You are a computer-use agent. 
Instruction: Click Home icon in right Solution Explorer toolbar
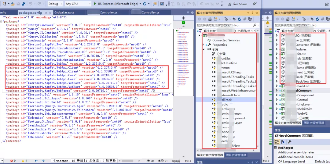[x=288, y=19]
